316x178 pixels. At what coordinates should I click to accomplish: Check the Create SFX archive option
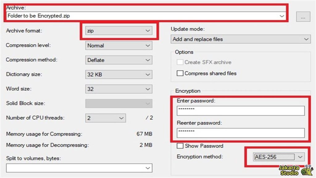[180, 62]
